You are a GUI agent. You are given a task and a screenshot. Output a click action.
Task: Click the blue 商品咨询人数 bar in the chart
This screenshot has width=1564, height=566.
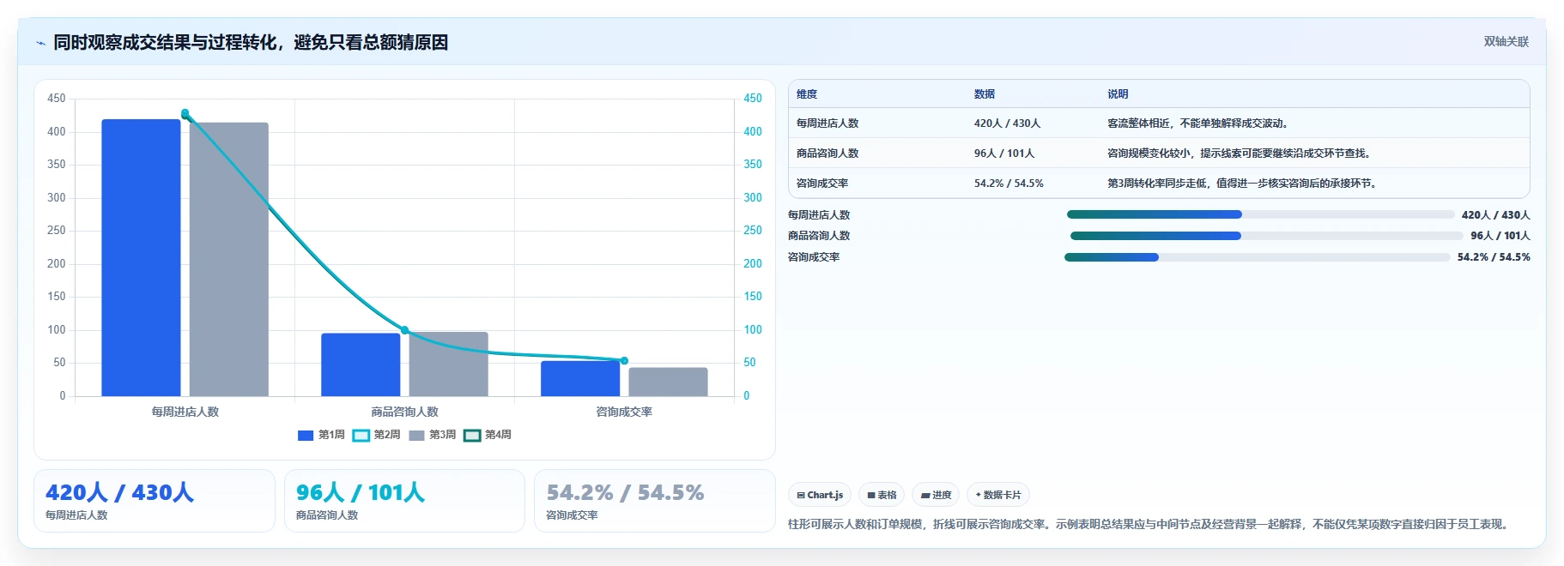click(x=361, y=364)
